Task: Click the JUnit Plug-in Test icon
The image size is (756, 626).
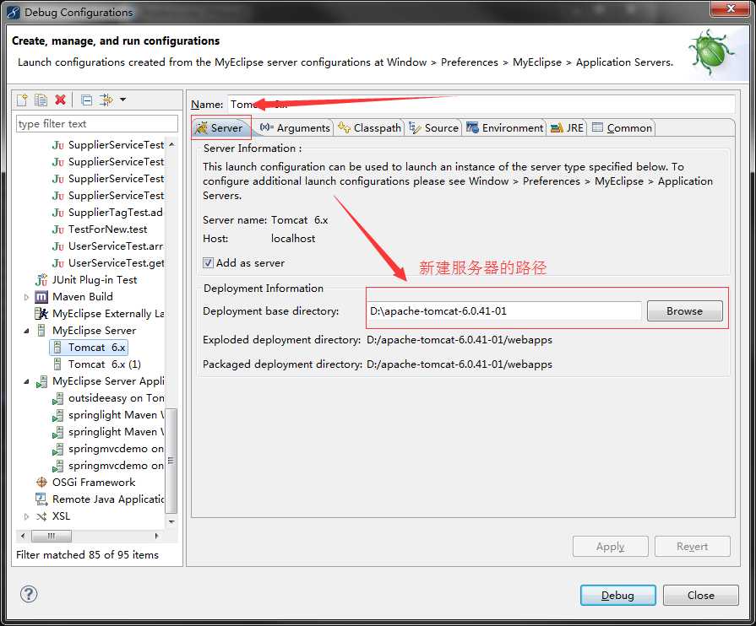Action: click(41, 280)
